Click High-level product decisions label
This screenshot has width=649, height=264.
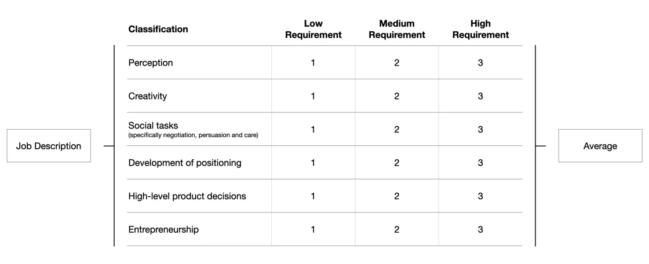coord(187,196)
